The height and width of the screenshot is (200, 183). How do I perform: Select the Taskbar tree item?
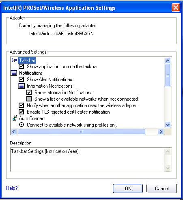pyautogui.click(x=27, y=60)
